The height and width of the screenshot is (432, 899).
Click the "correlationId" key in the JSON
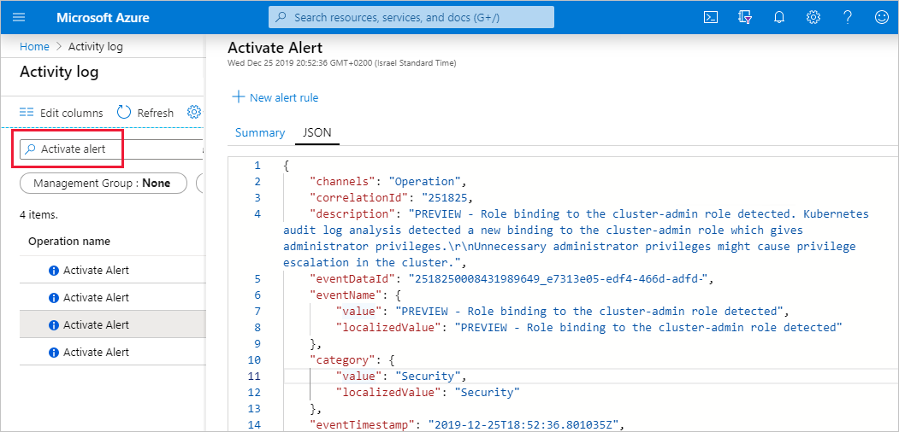coord(359,198)
